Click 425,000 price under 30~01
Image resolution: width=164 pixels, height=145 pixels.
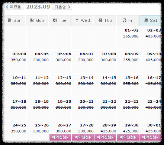point(153,131)
